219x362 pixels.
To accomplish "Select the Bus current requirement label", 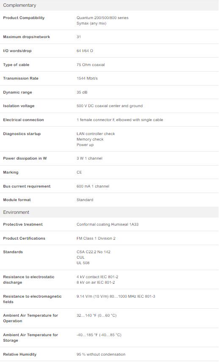I will (27, 186).
